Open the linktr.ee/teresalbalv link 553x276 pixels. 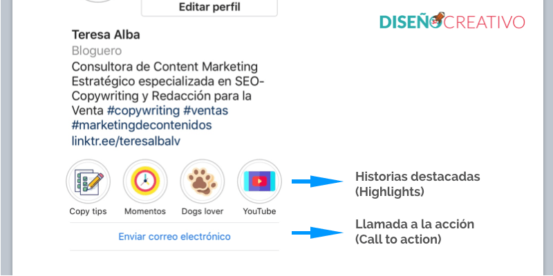(126, 141)
